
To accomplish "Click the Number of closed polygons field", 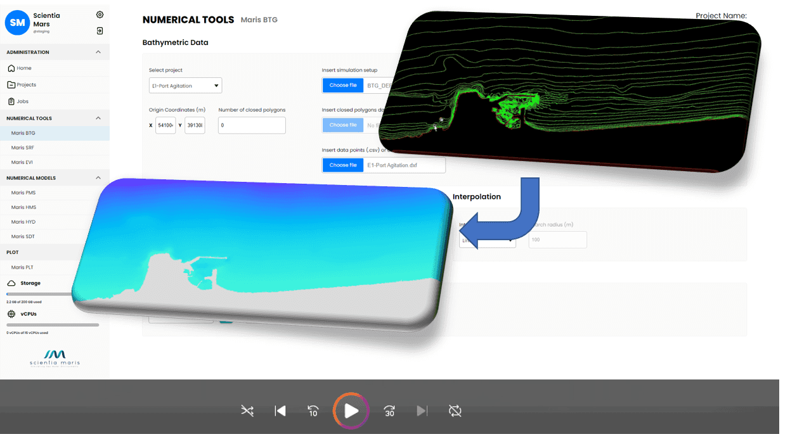I will pos(252,125).
